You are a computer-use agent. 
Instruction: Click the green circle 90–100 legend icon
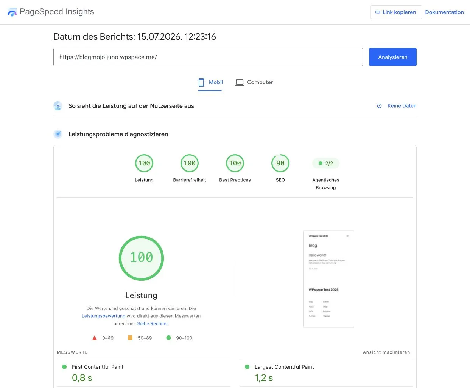(x=169, y=338)
